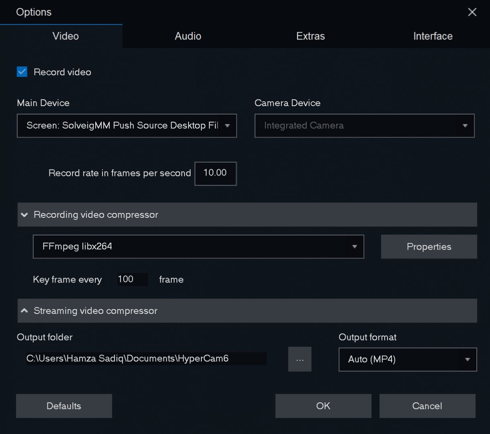Click the Key frame every field
Viewport: 490px width, 434px height.
[132, 279]
